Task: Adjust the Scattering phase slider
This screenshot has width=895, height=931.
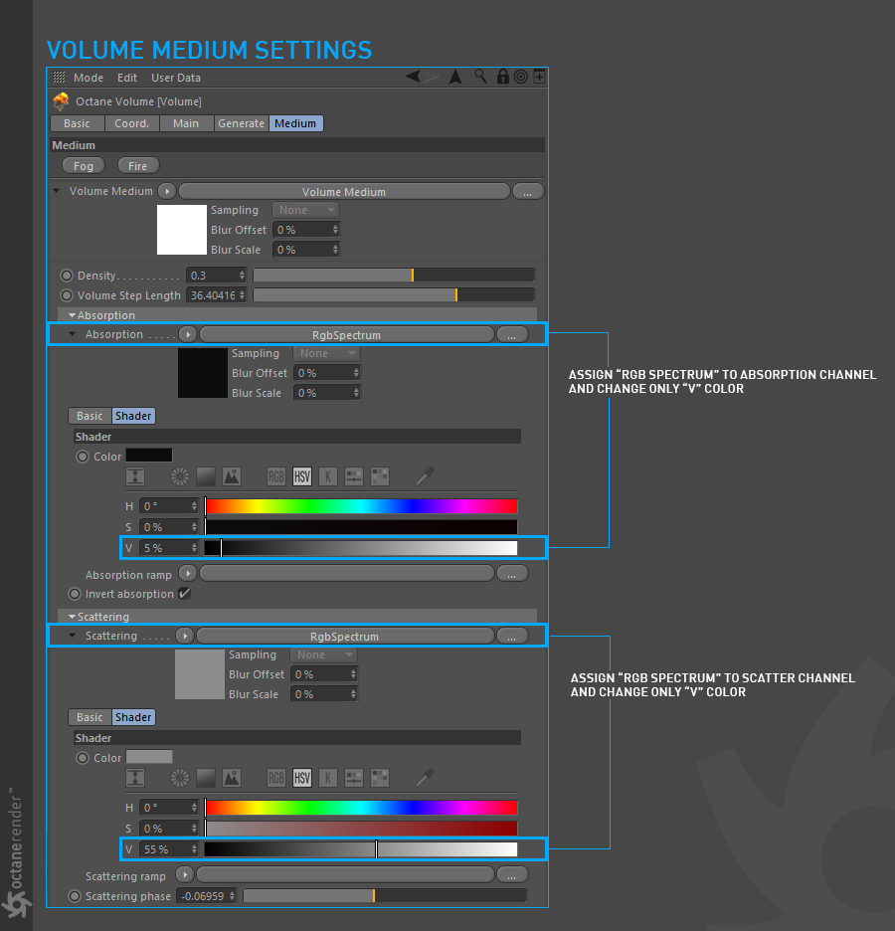Action: click(x=385, y=896)
